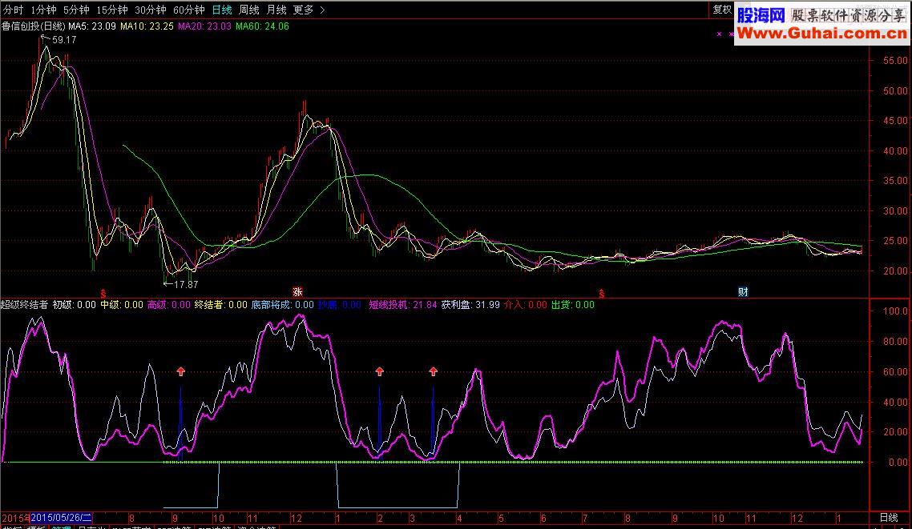
Task: Click the 55.00 price axis label
Action: click(895, 60)
